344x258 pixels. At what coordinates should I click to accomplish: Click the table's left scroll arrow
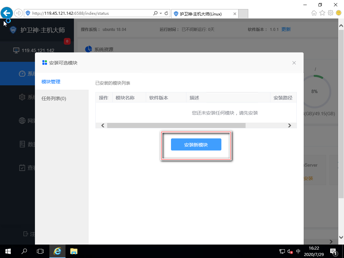(x=103, y=126)
